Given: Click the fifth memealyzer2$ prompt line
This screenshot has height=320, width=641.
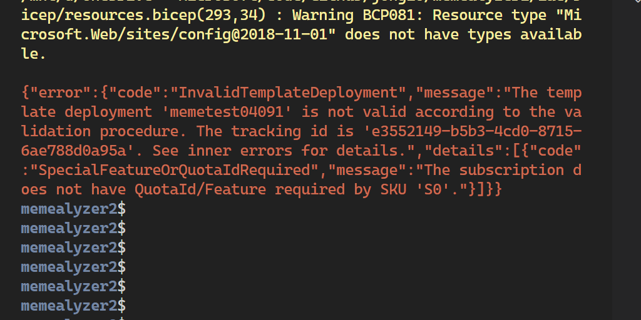Looking at the screenshot, I should click(x=73, y=286).
